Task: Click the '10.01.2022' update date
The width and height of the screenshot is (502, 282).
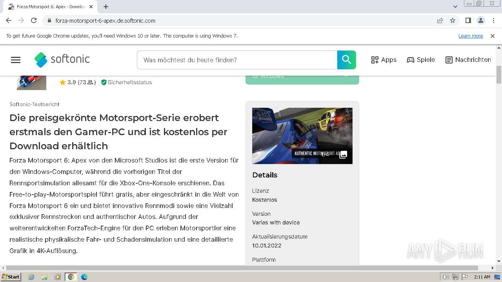Action: click(x=267, y=246)
